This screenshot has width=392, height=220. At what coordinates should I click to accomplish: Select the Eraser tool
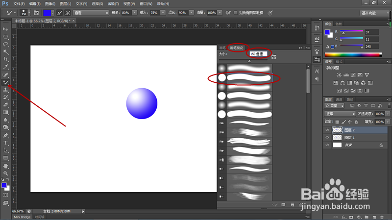click(5, 105)
